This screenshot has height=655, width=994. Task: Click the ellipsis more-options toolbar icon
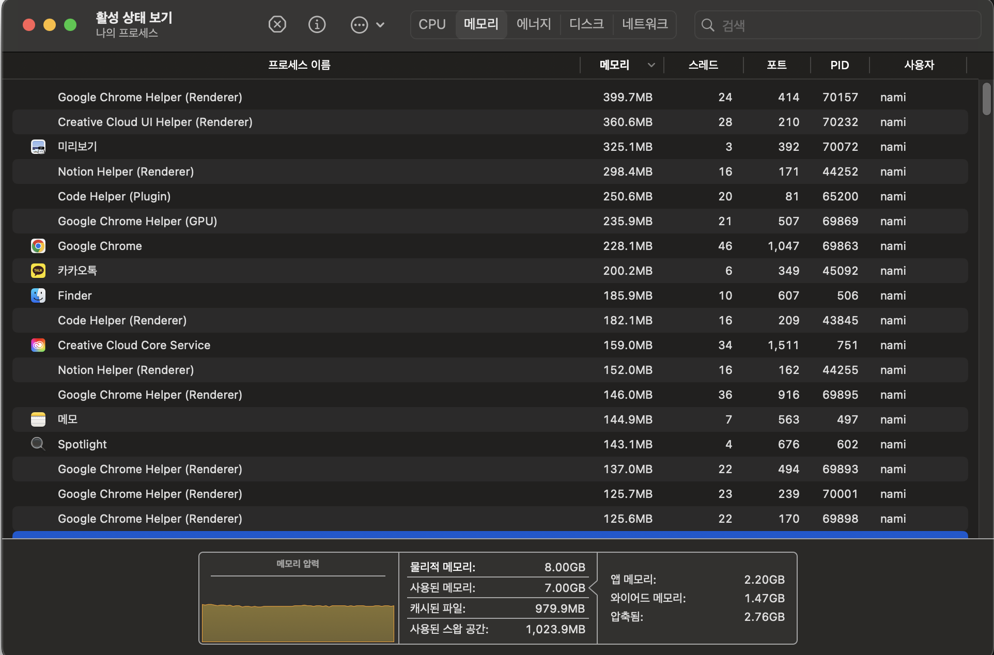(359, 25)
